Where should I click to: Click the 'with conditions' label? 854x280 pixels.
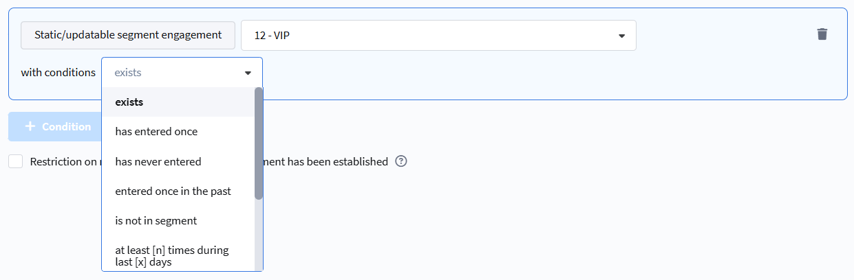click(58, 72)
